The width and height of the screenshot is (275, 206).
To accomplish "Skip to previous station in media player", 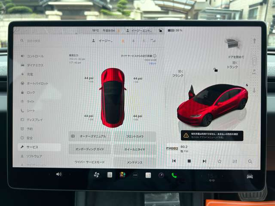I will coord(174,161).
